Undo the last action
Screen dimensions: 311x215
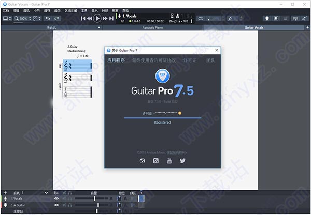point(48,19)
